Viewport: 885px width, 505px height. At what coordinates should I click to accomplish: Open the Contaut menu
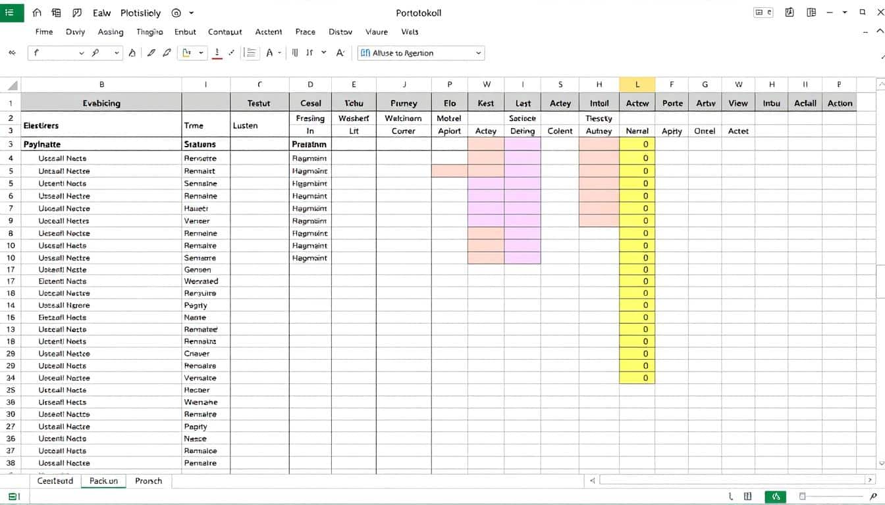coord(225,32)
